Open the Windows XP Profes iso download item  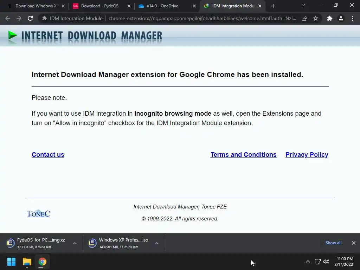coord(119,243)
